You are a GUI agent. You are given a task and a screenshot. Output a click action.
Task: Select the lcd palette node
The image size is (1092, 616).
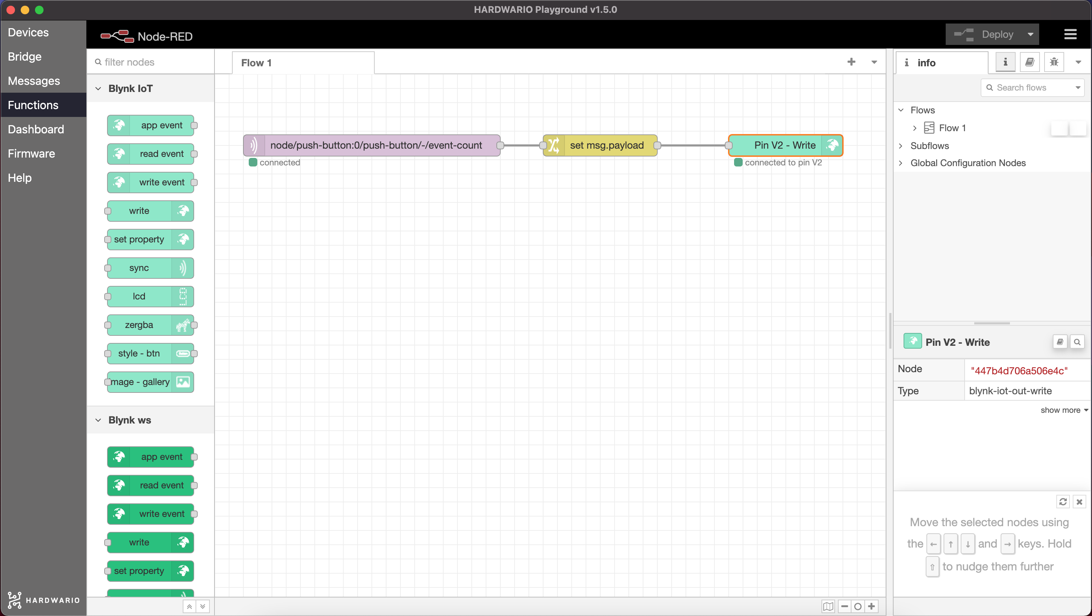click(x=151, y=296)
